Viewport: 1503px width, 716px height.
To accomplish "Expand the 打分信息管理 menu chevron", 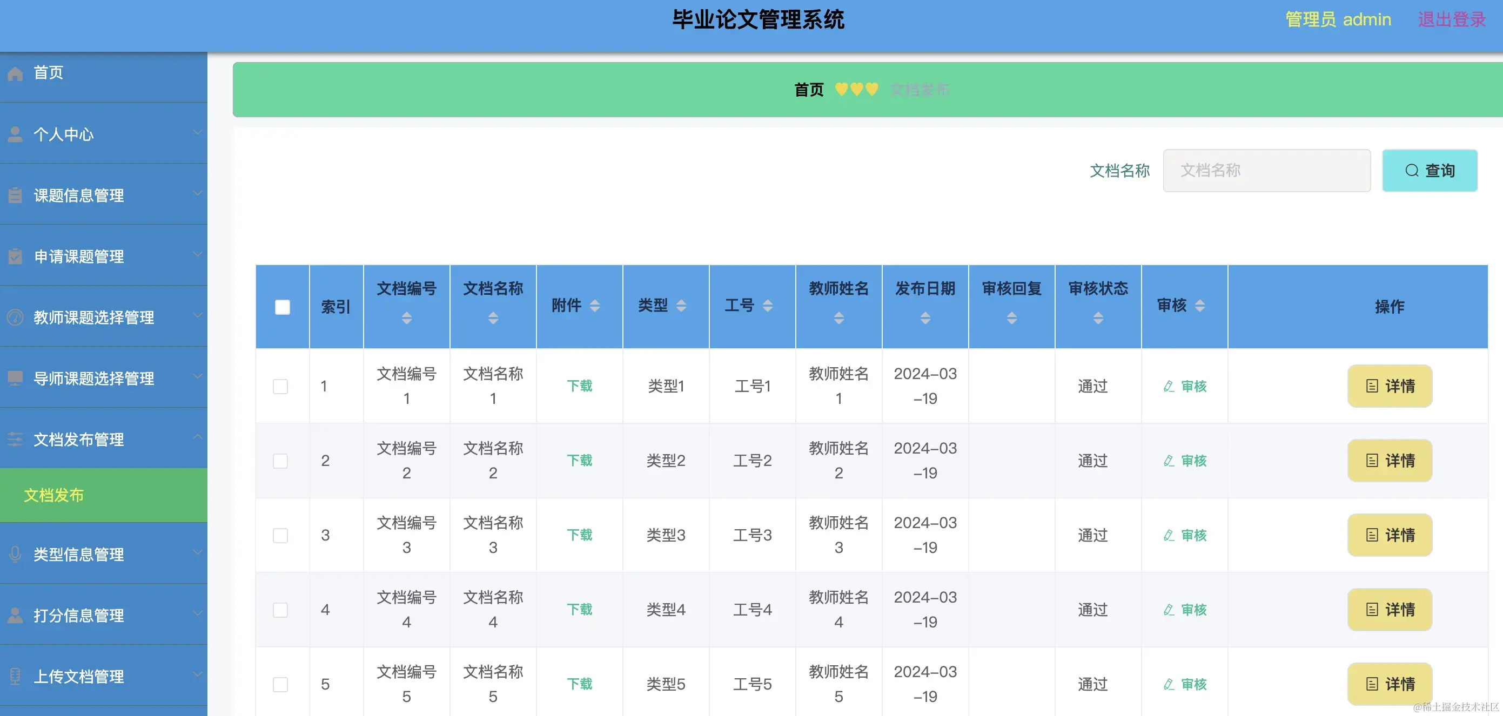I will coord(198,613).
